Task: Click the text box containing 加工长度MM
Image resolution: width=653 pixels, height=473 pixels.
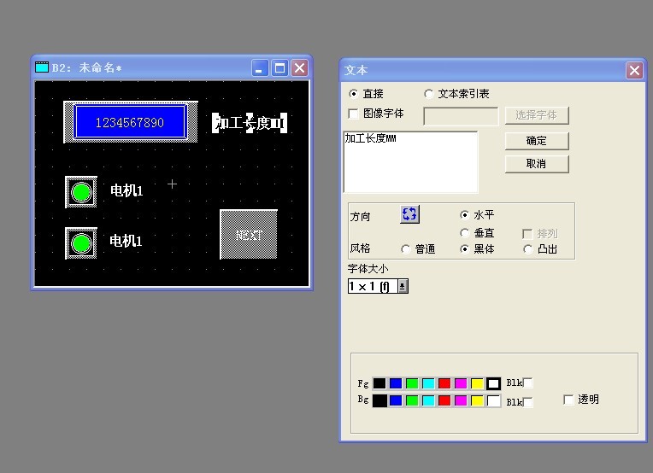Action: [x=410, y=162]
